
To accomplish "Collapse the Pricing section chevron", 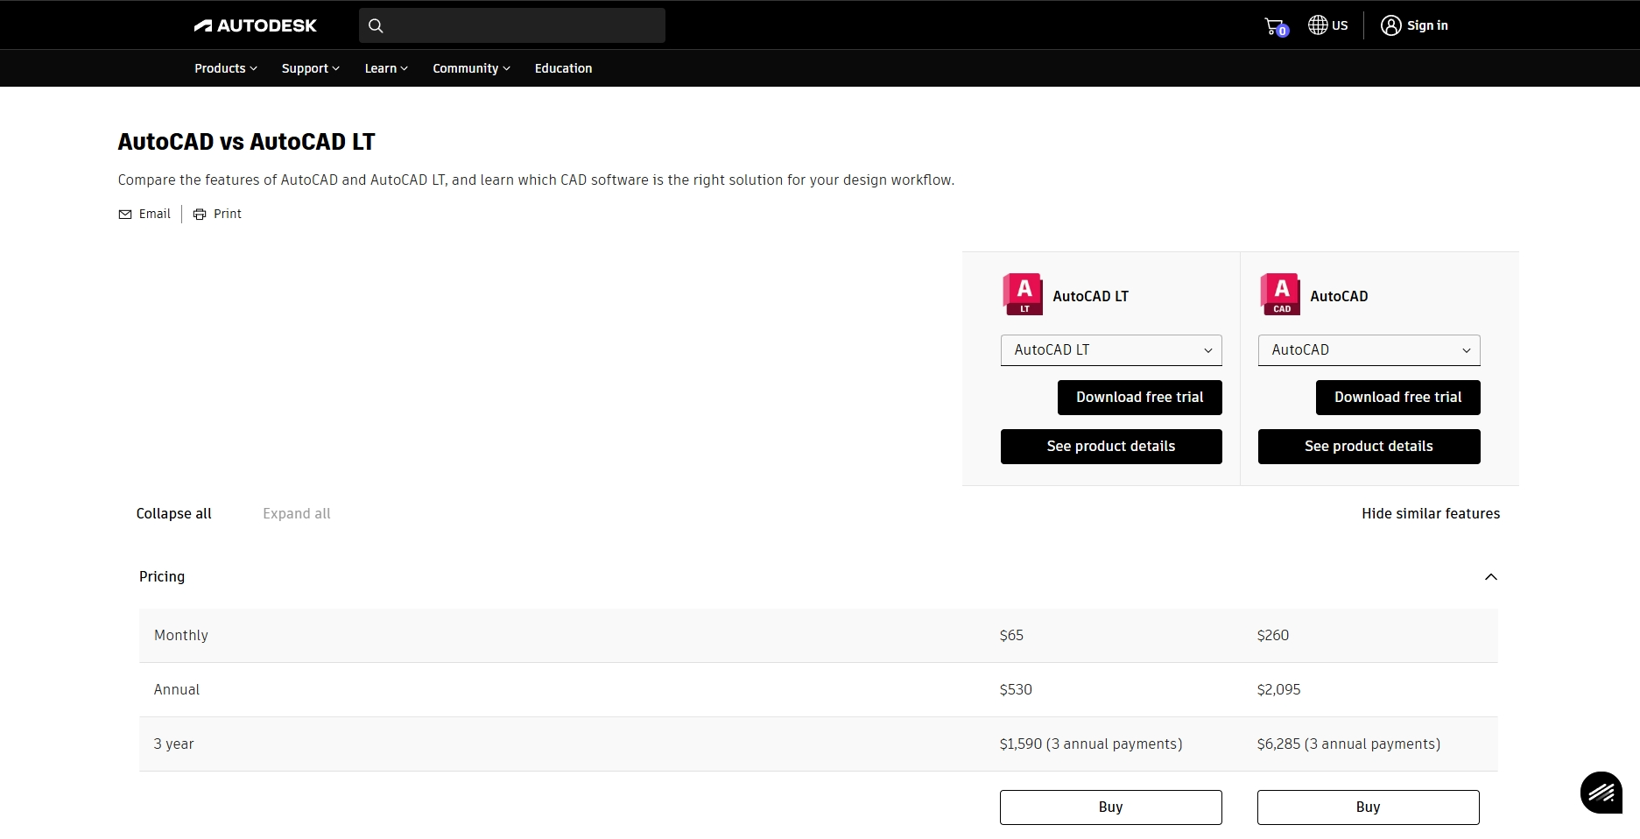I will pos(1490,577).
